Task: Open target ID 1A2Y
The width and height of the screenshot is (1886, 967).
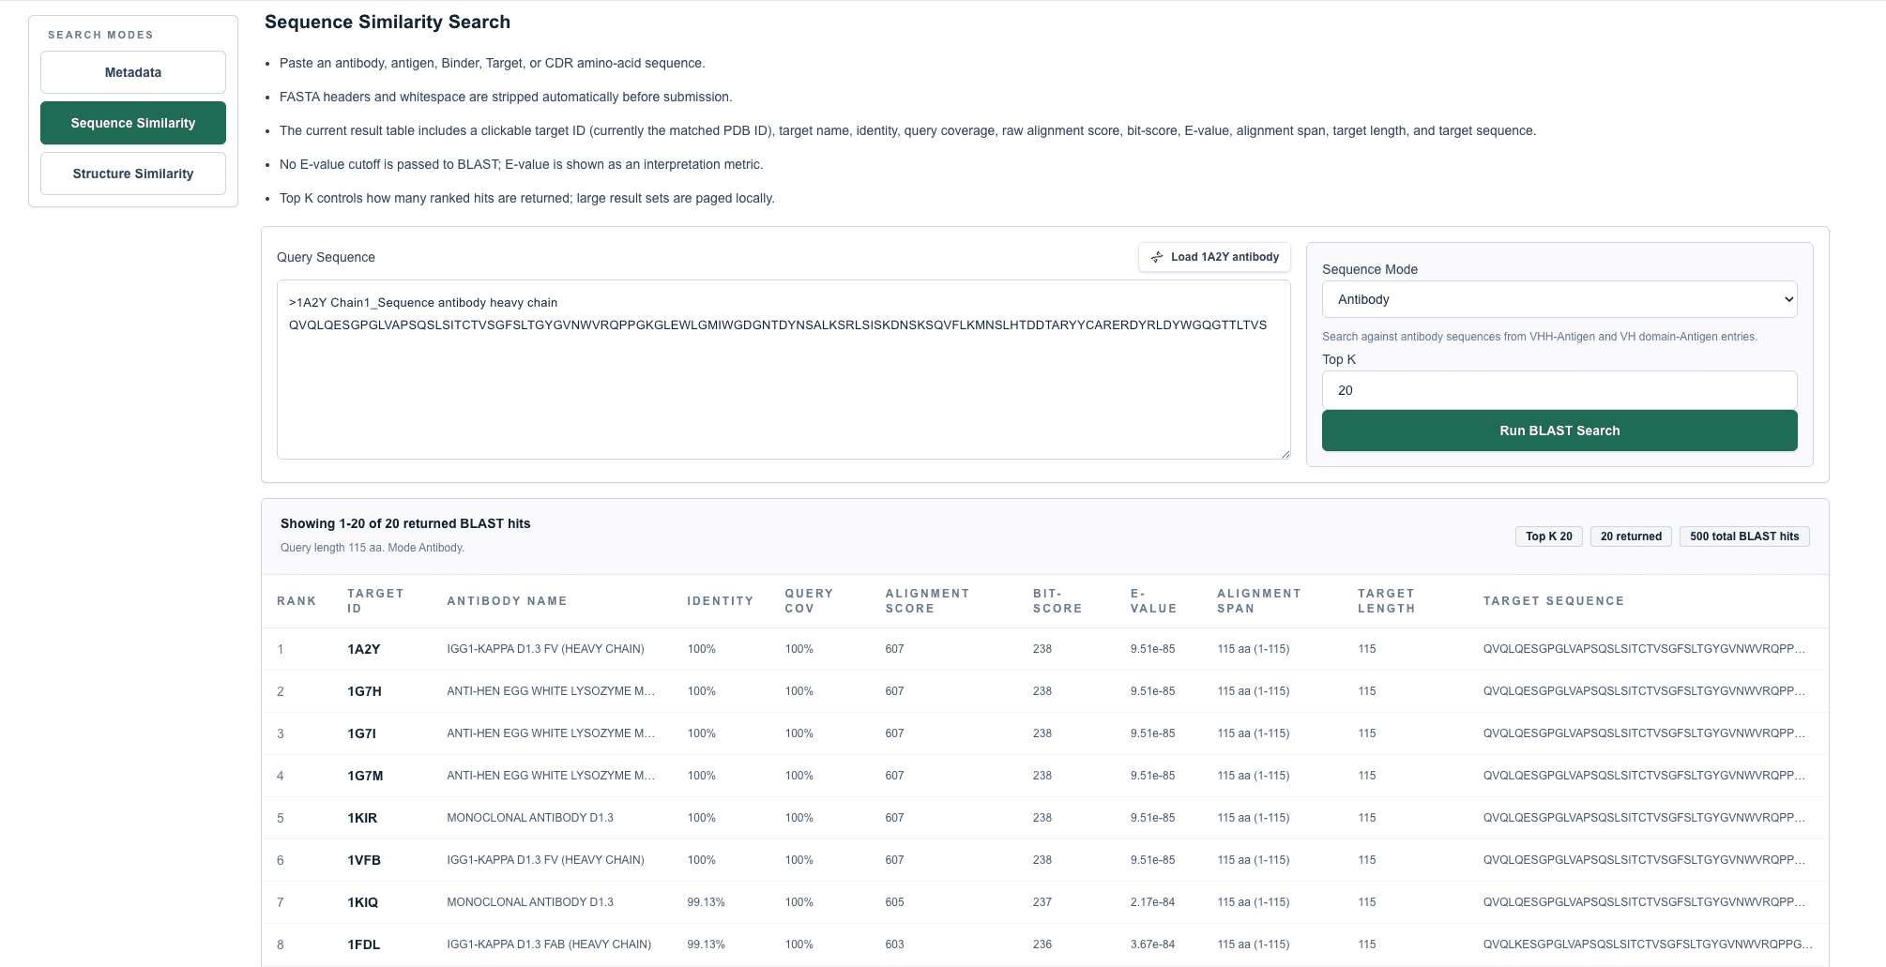Action: click(364, 649)
